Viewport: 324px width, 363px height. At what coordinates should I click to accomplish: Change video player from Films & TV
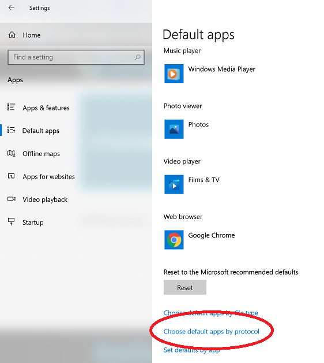204,180
